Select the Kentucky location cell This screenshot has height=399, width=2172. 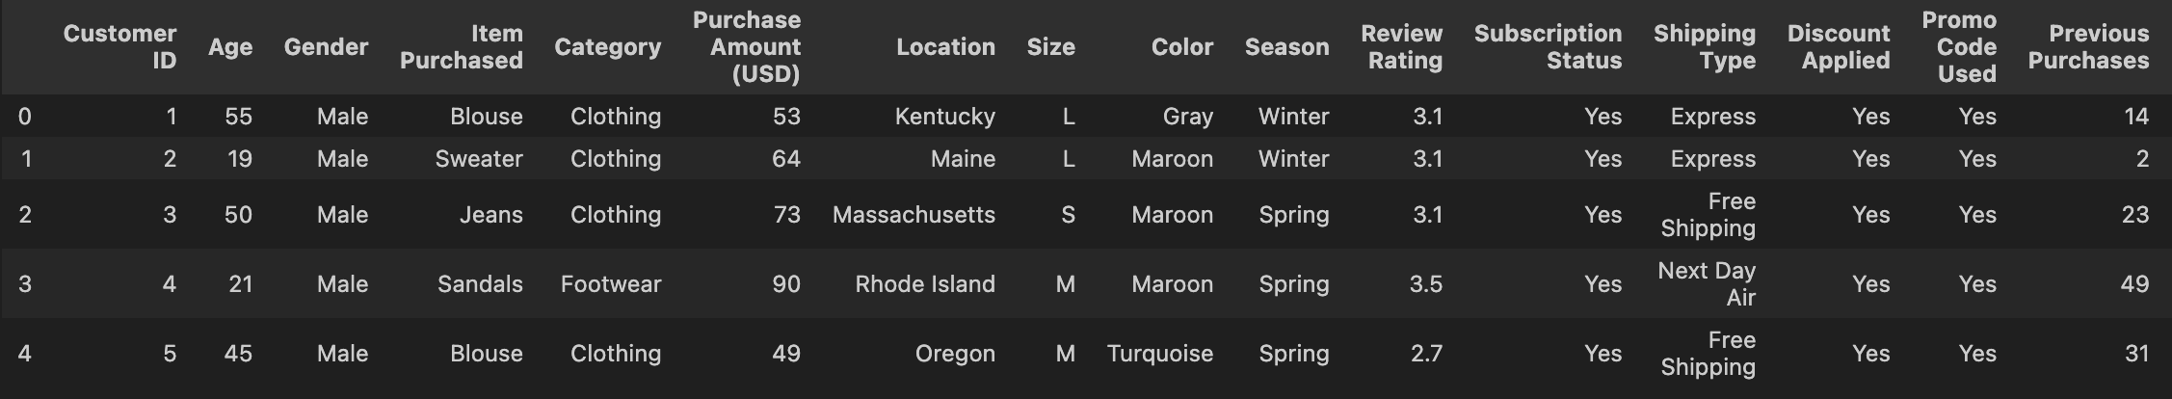[x=944, y=117]
